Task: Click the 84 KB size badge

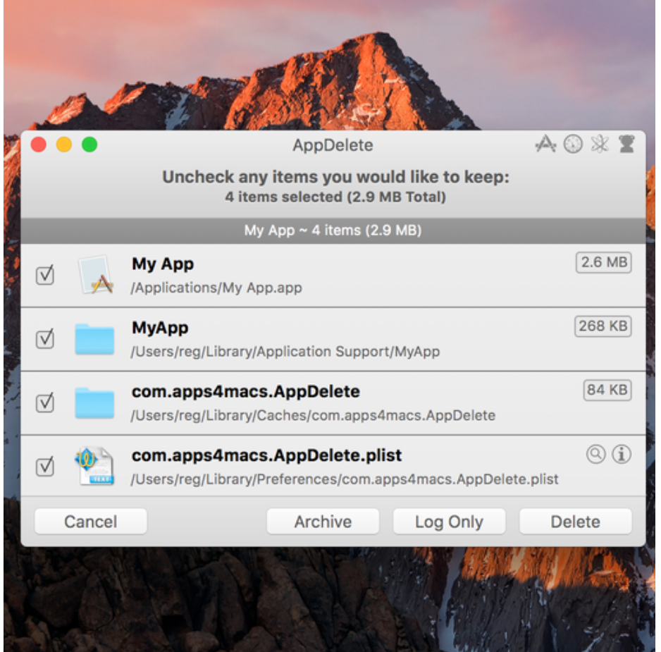Action: coord(607,390)
